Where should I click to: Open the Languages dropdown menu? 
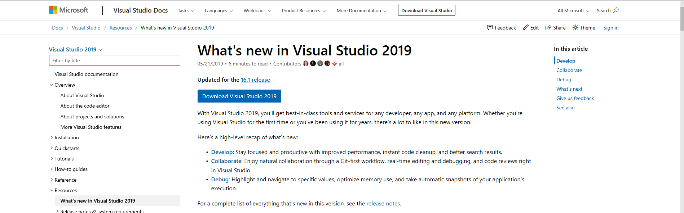219,10
